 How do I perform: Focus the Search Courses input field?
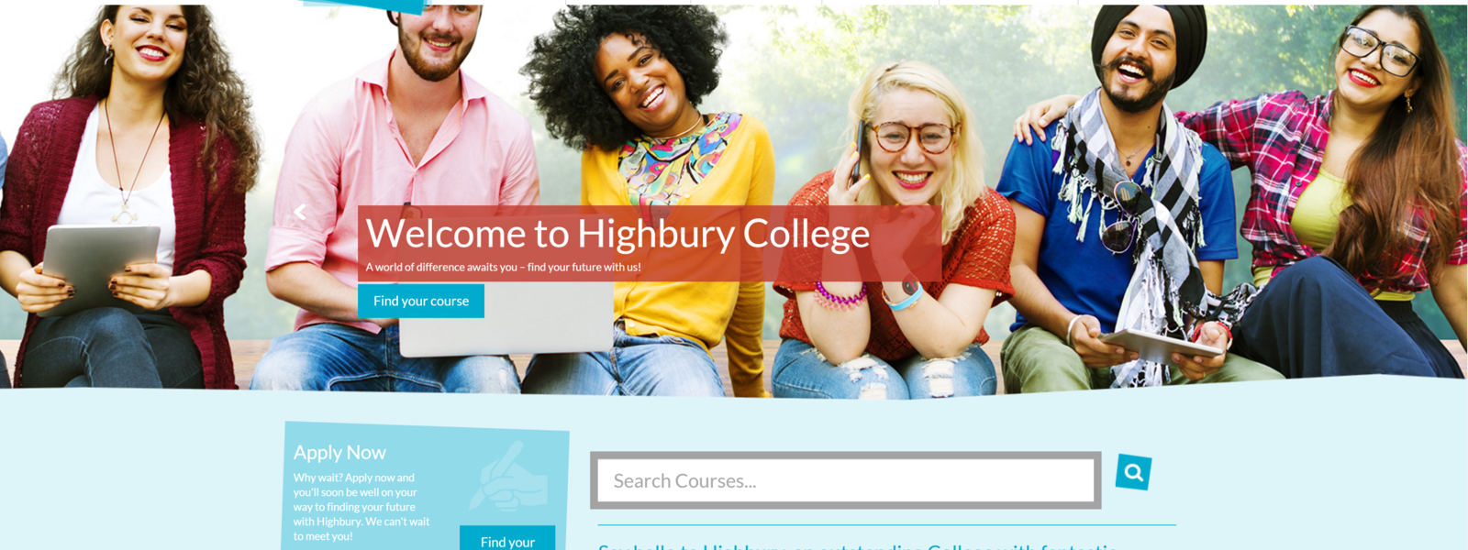(x=846, y=480)
